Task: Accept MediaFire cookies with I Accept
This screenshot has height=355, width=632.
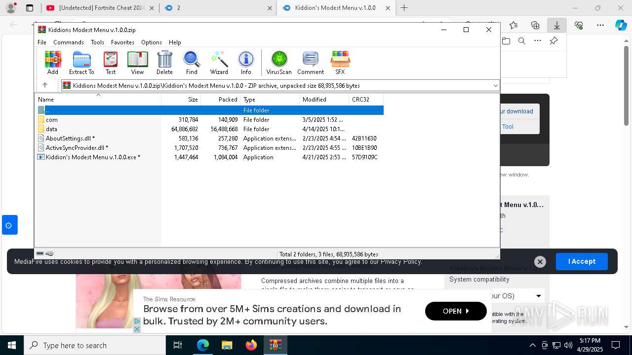Action: coord(582,261)
